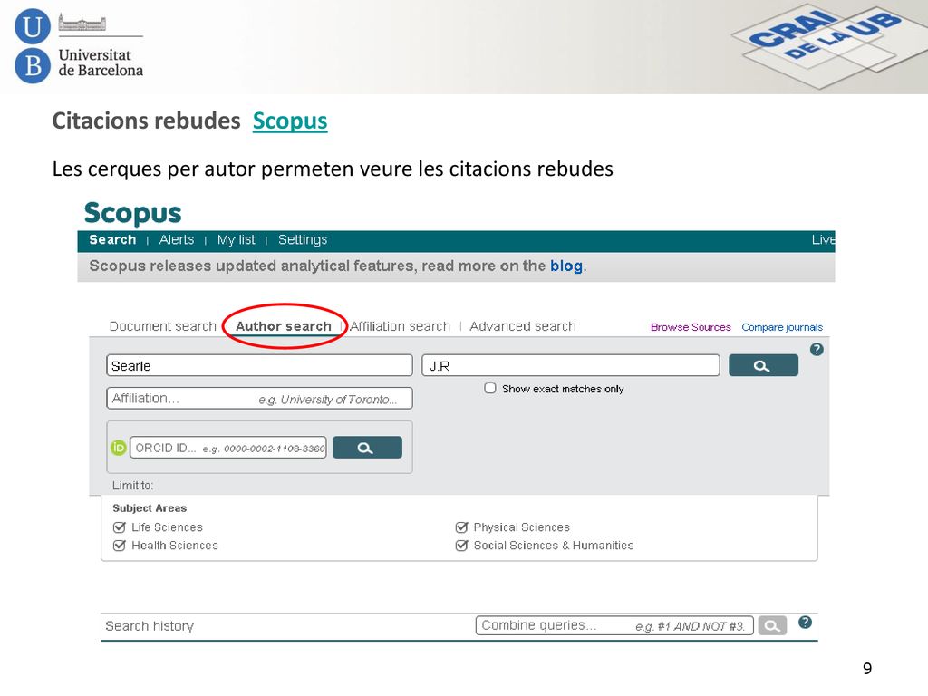This screenshot has height=696, width=928.
Task: Uncheck the Physical Sciences subject area
Action: [461, 527]
